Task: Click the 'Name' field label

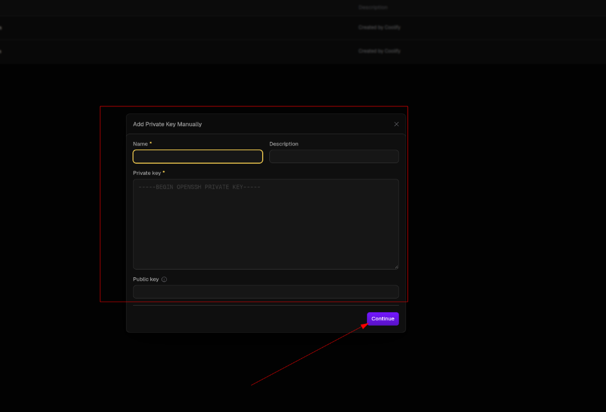Action: [140, 144]
